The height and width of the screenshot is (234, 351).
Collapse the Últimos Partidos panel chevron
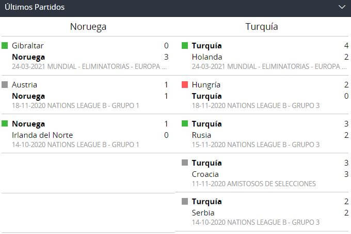(x=341, y=8)
